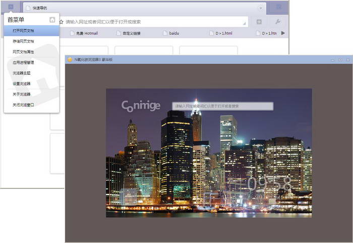Open the baidu bookmark
Viewport: 353px width, 243px height.
tap(171, 33)
